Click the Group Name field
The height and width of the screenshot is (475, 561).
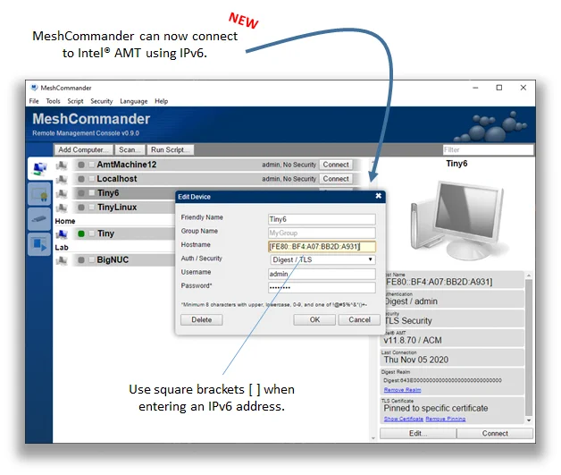point(322,233)
